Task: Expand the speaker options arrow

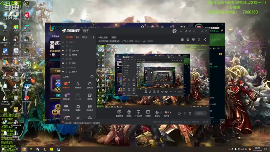Action: coord(171,113)
